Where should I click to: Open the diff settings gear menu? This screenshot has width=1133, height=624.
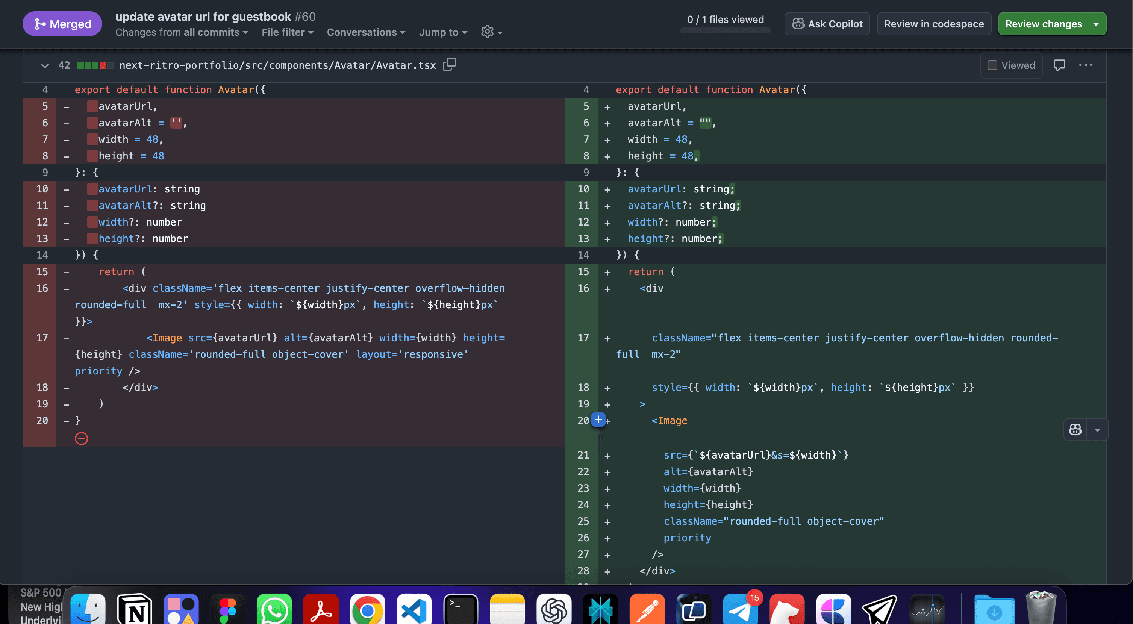point(491,32)
